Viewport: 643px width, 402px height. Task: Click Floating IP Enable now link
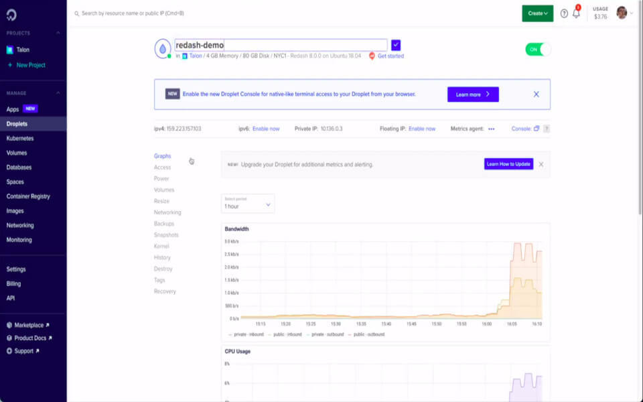tap(422, 129)
